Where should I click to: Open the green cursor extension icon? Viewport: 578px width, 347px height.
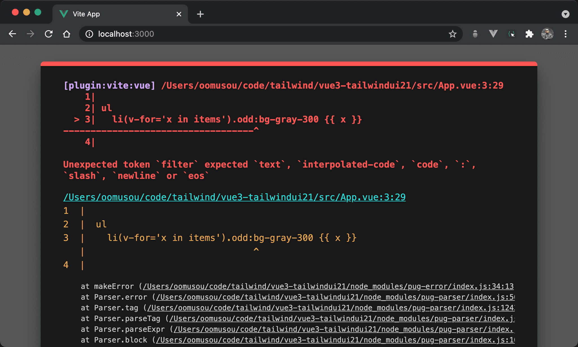[x=511, y=34]
